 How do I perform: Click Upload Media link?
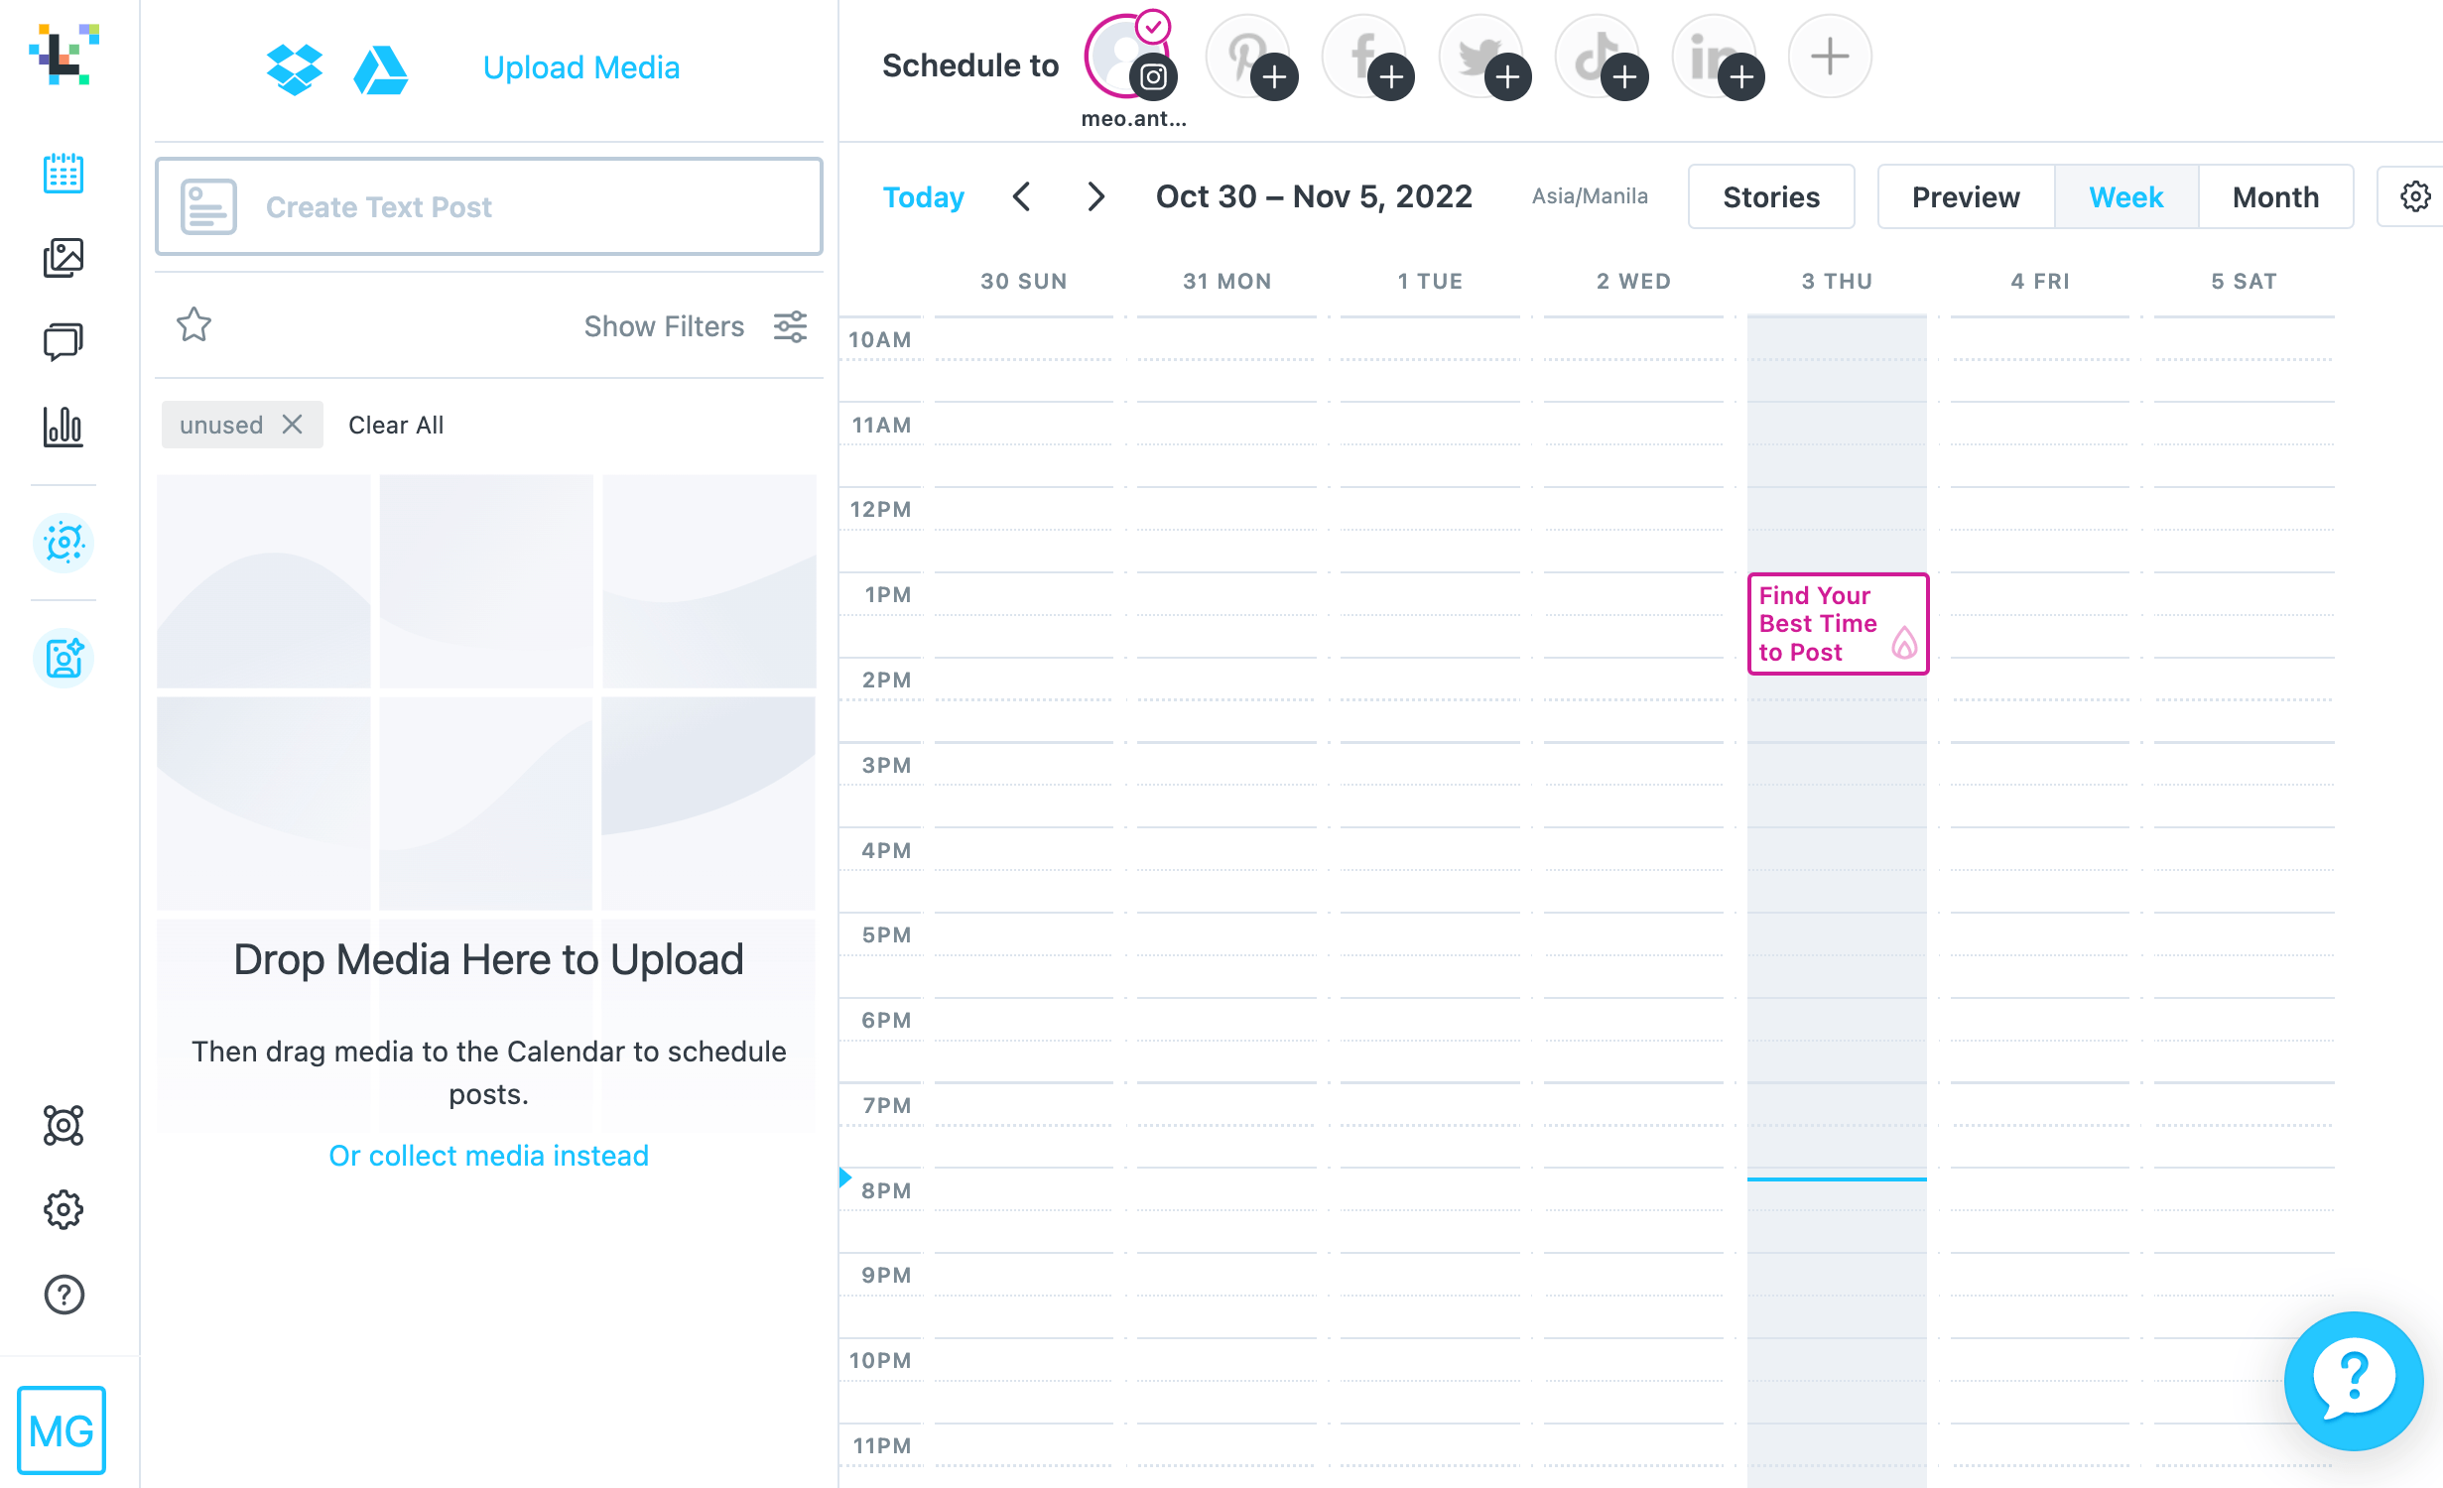pos(580,67)
